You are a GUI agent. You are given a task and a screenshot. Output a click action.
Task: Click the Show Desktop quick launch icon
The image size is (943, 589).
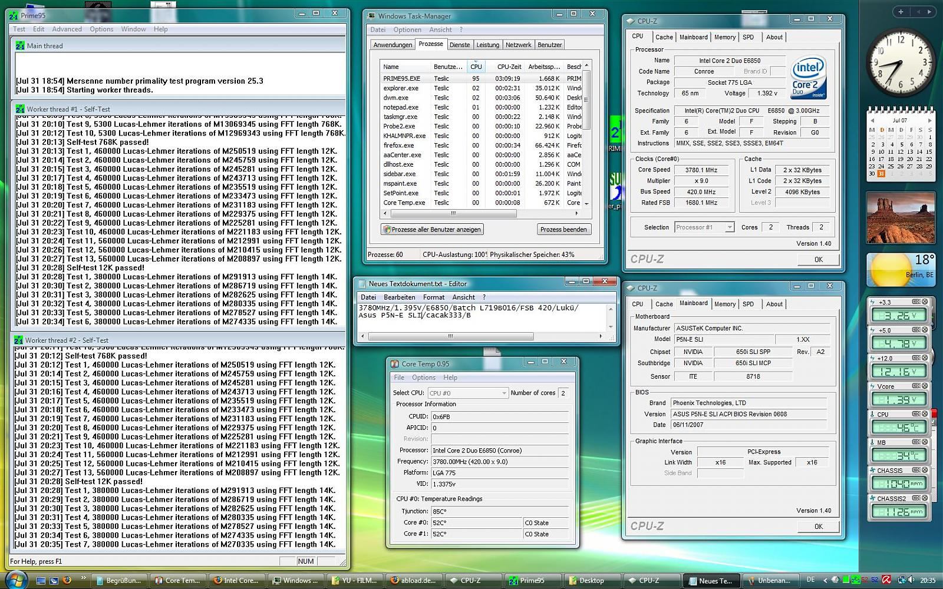point(41,580)
